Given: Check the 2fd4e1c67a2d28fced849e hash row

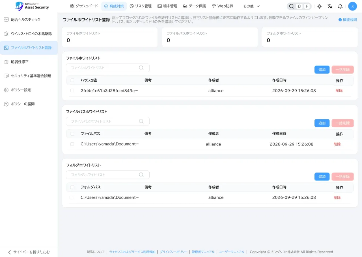Looking at the screenshot, I should (72, 91).
